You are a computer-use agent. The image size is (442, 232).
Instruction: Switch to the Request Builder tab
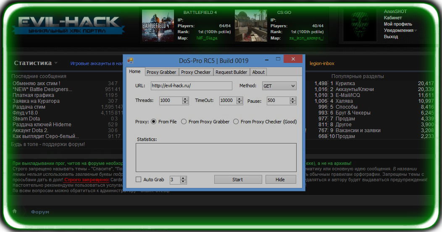(x=231, y=72)
